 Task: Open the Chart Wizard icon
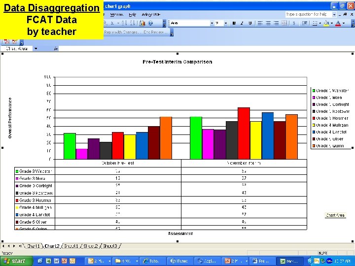coord(142,23)
